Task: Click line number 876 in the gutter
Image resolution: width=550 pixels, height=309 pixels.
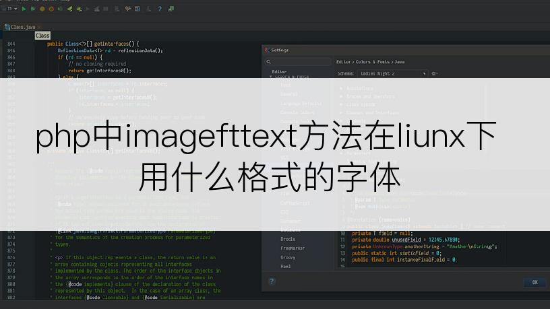Action: point(11,257)
